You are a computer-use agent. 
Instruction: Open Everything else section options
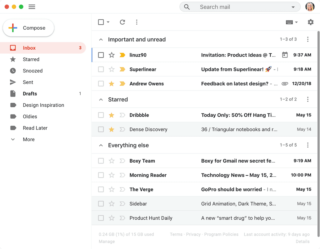pos(308,145)
